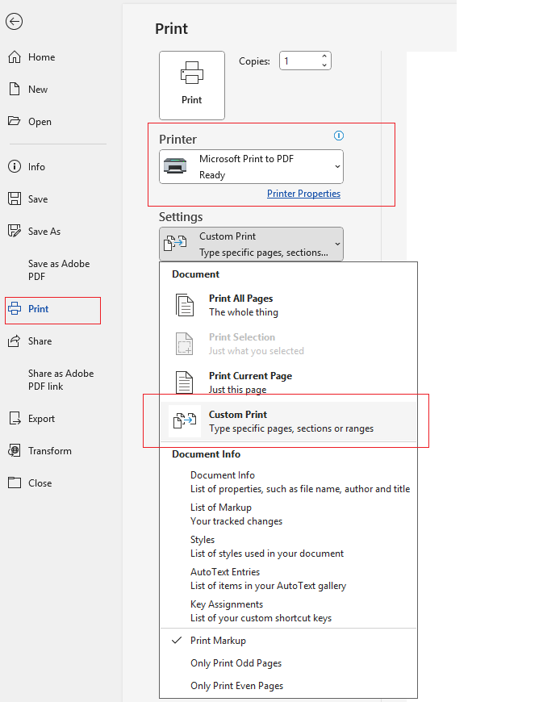
Task: Toggle the Print Markup checkmark option
Action: pyautogui.click(x=288, y=640)
